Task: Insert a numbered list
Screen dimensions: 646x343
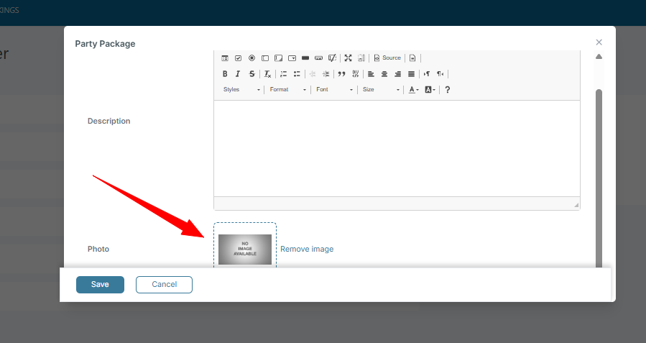Action: pyautogui.click(x=283, y=74)
